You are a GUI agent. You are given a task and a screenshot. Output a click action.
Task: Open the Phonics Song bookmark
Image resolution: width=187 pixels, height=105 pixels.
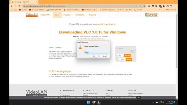pyautogui.click(x=90, y=10)
